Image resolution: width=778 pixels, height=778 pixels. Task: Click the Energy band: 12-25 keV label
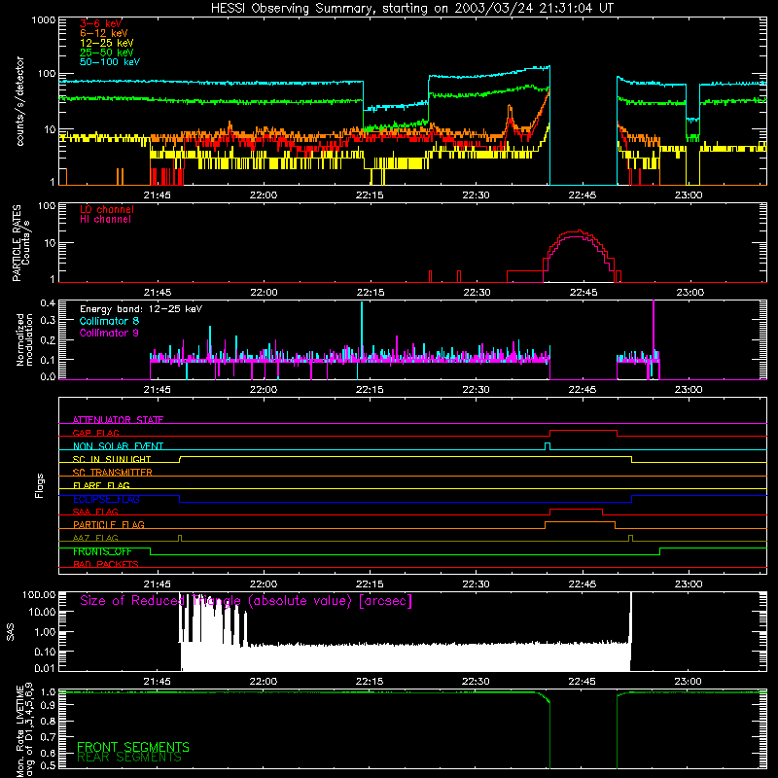click(141, 309)
